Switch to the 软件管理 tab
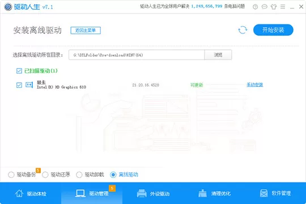This screenshot has width=306, height=204. coord(275,193)
